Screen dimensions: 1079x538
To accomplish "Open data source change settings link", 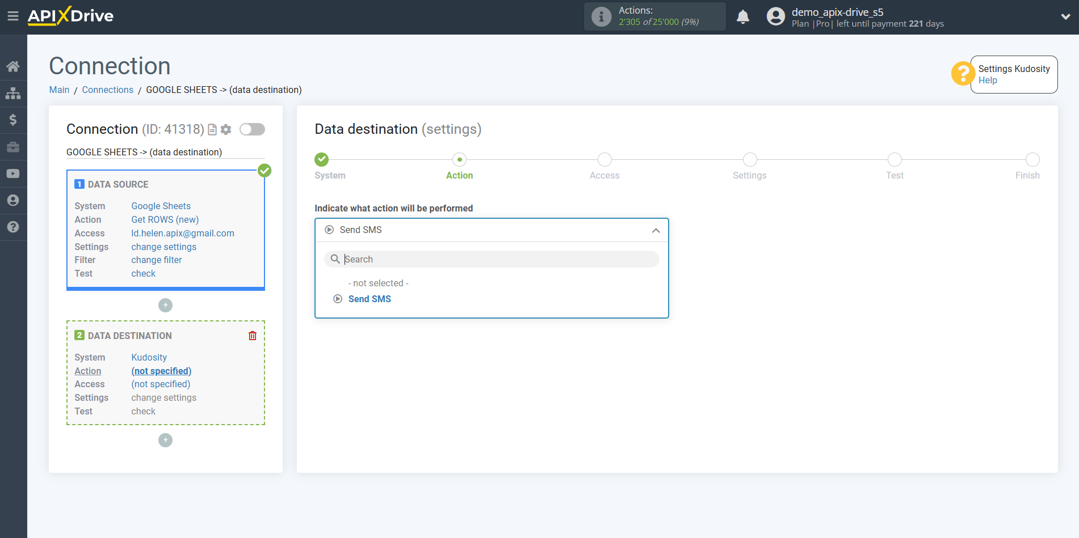I will [163, 247].
